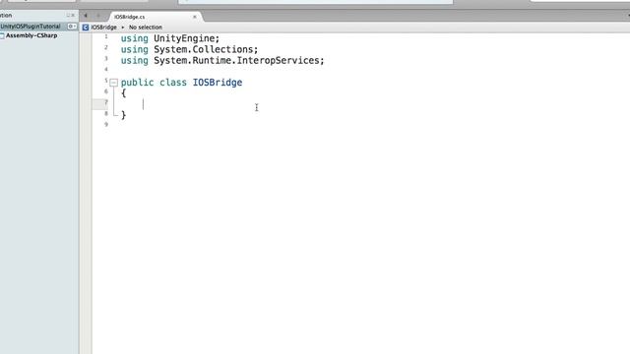
Task: Open options gear for UnityIOSPluginTutorial solution
Action: pyautogui.click(x=72, y=27)
